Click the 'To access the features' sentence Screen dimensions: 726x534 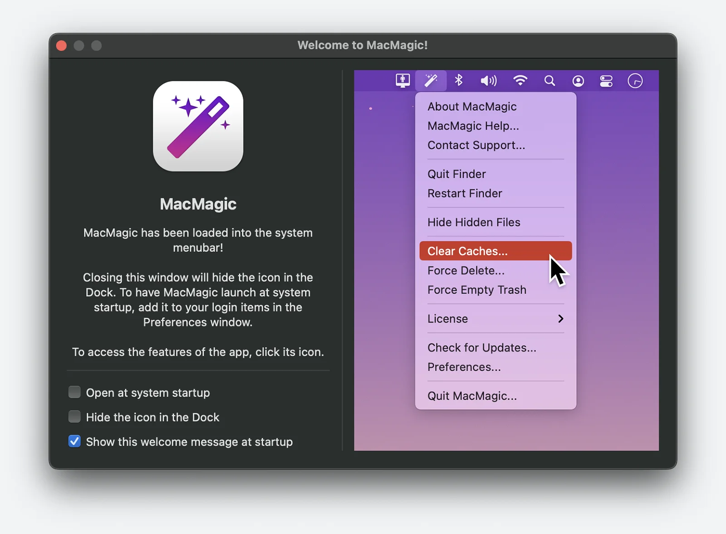click(x=198, y=352)
